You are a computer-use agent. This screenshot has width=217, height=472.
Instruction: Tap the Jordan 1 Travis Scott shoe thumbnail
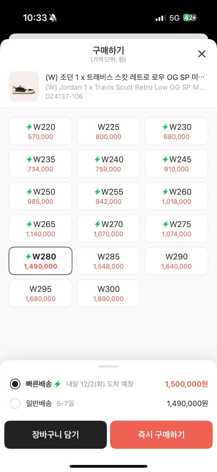click(x=24, y=87)
